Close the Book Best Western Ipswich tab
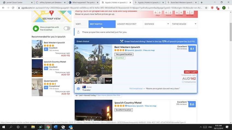The width and height of the screenshot is (232, 130). coord(196,2)
